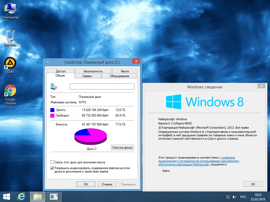Click the disk usage pie chart
270x202 pixels.
(x=91, y=137)
